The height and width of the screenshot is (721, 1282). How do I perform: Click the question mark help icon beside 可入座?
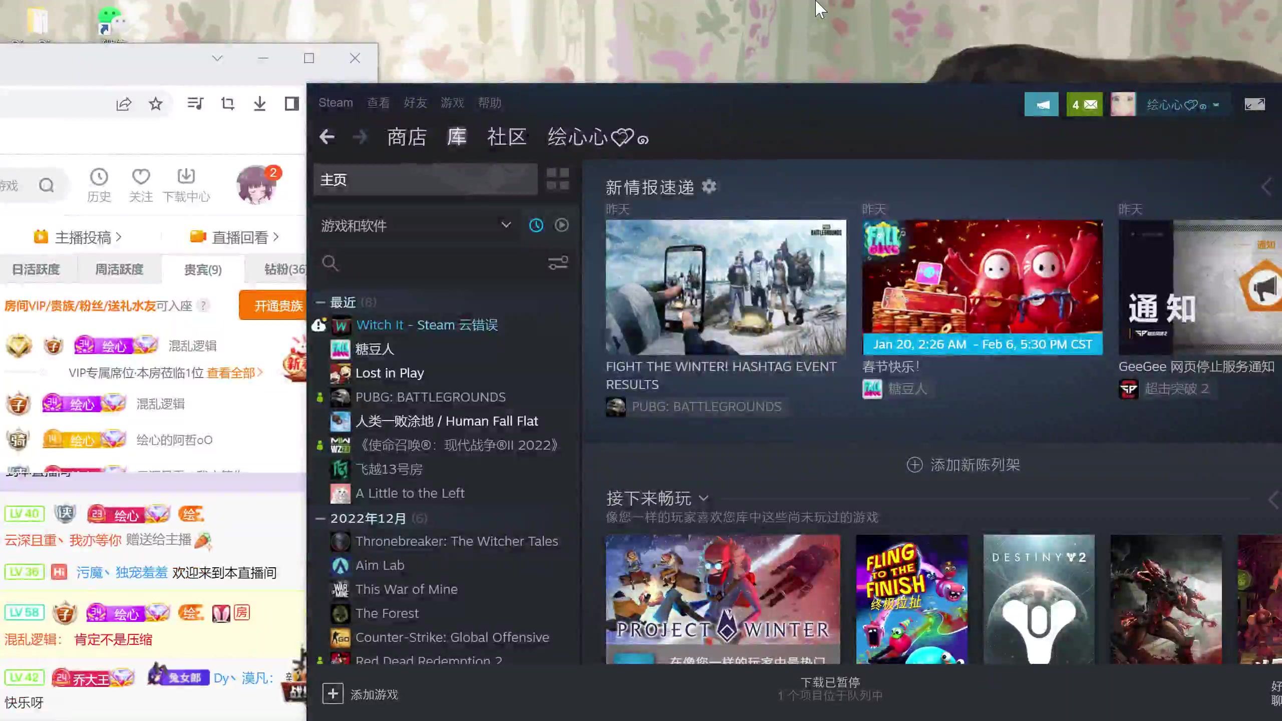(x=203, y=305)
